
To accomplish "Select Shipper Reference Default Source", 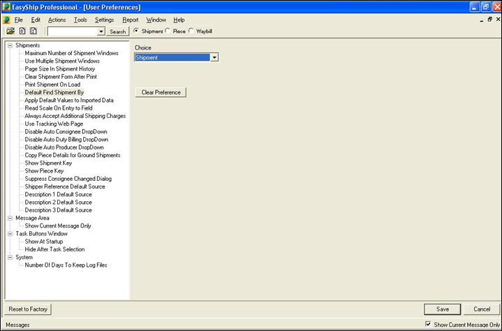I will coord(65,186).
